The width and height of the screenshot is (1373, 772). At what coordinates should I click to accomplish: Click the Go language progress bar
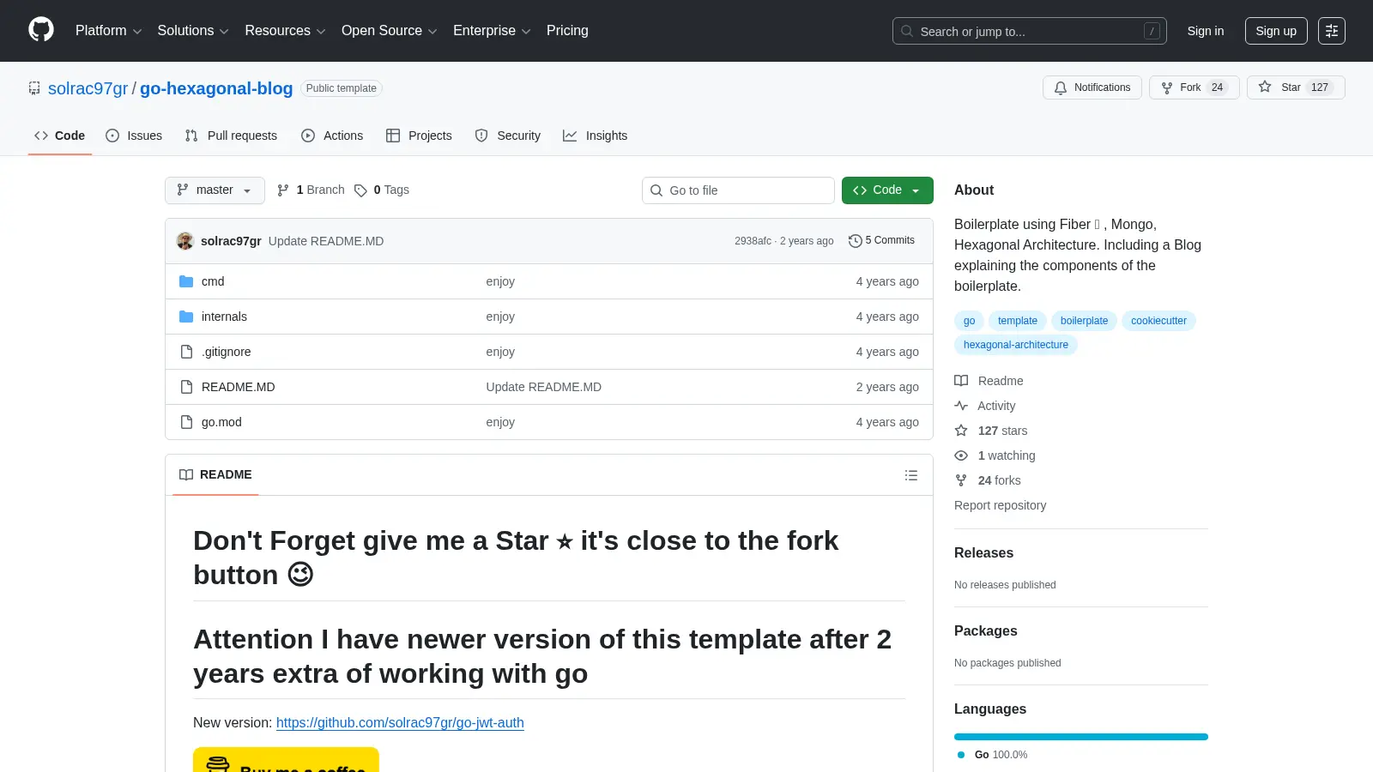pos(1081,737)
